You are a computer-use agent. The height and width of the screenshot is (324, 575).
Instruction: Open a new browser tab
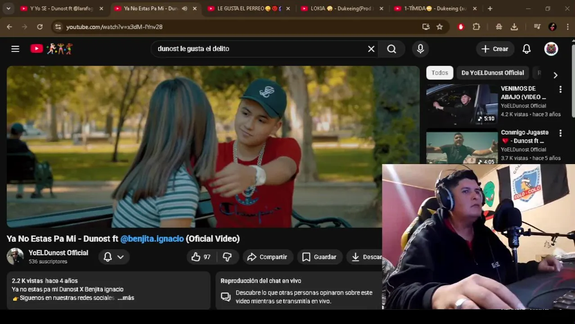point(490,9)
